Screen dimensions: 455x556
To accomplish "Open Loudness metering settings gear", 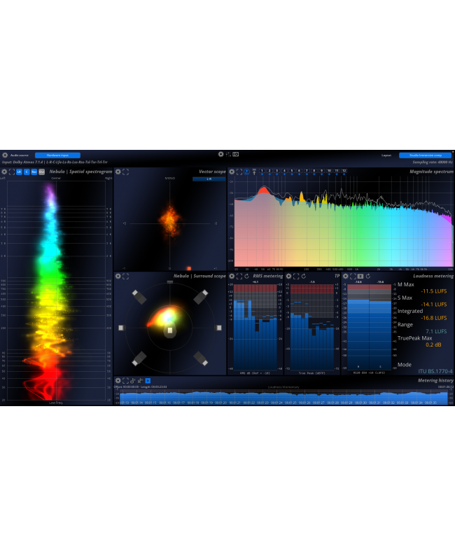I will click(x=346, y=276).
